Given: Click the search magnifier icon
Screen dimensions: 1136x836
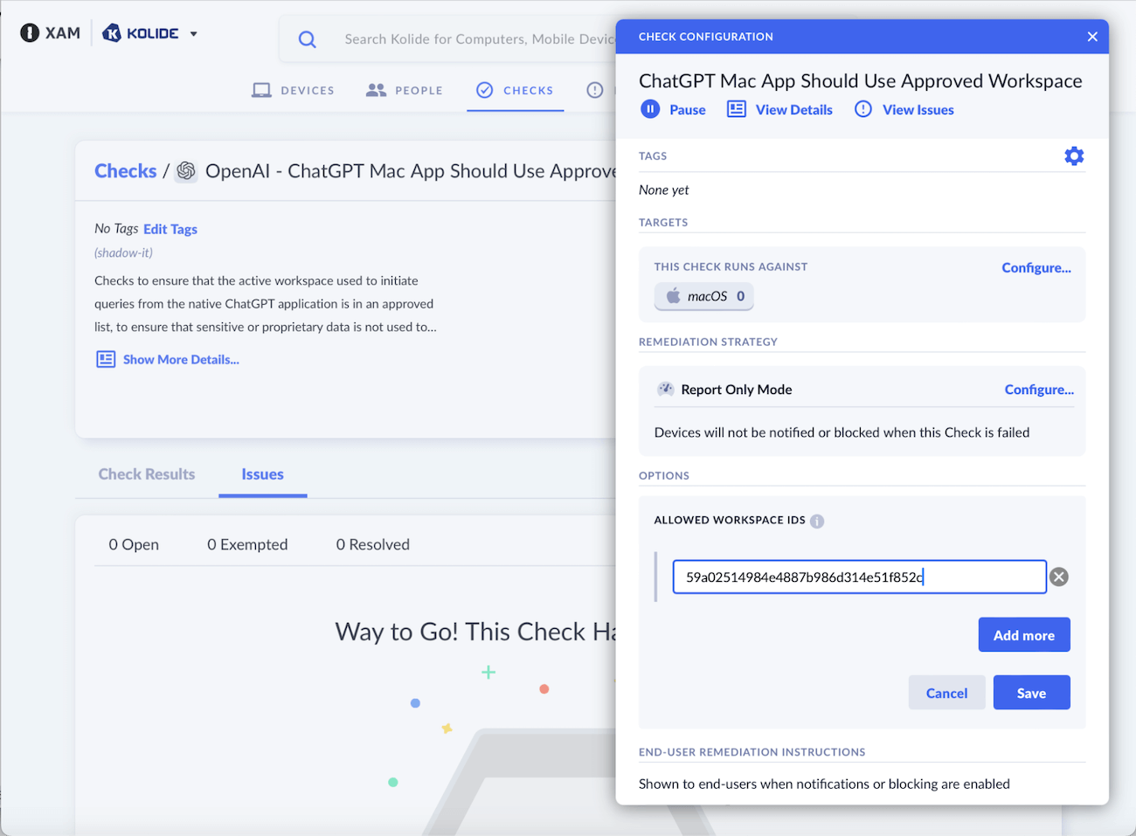Looking at the screenshot, I should pos(308,39).
